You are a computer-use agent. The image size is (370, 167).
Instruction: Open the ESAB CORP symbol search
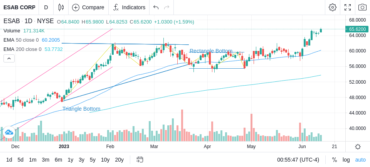point(19,7)
